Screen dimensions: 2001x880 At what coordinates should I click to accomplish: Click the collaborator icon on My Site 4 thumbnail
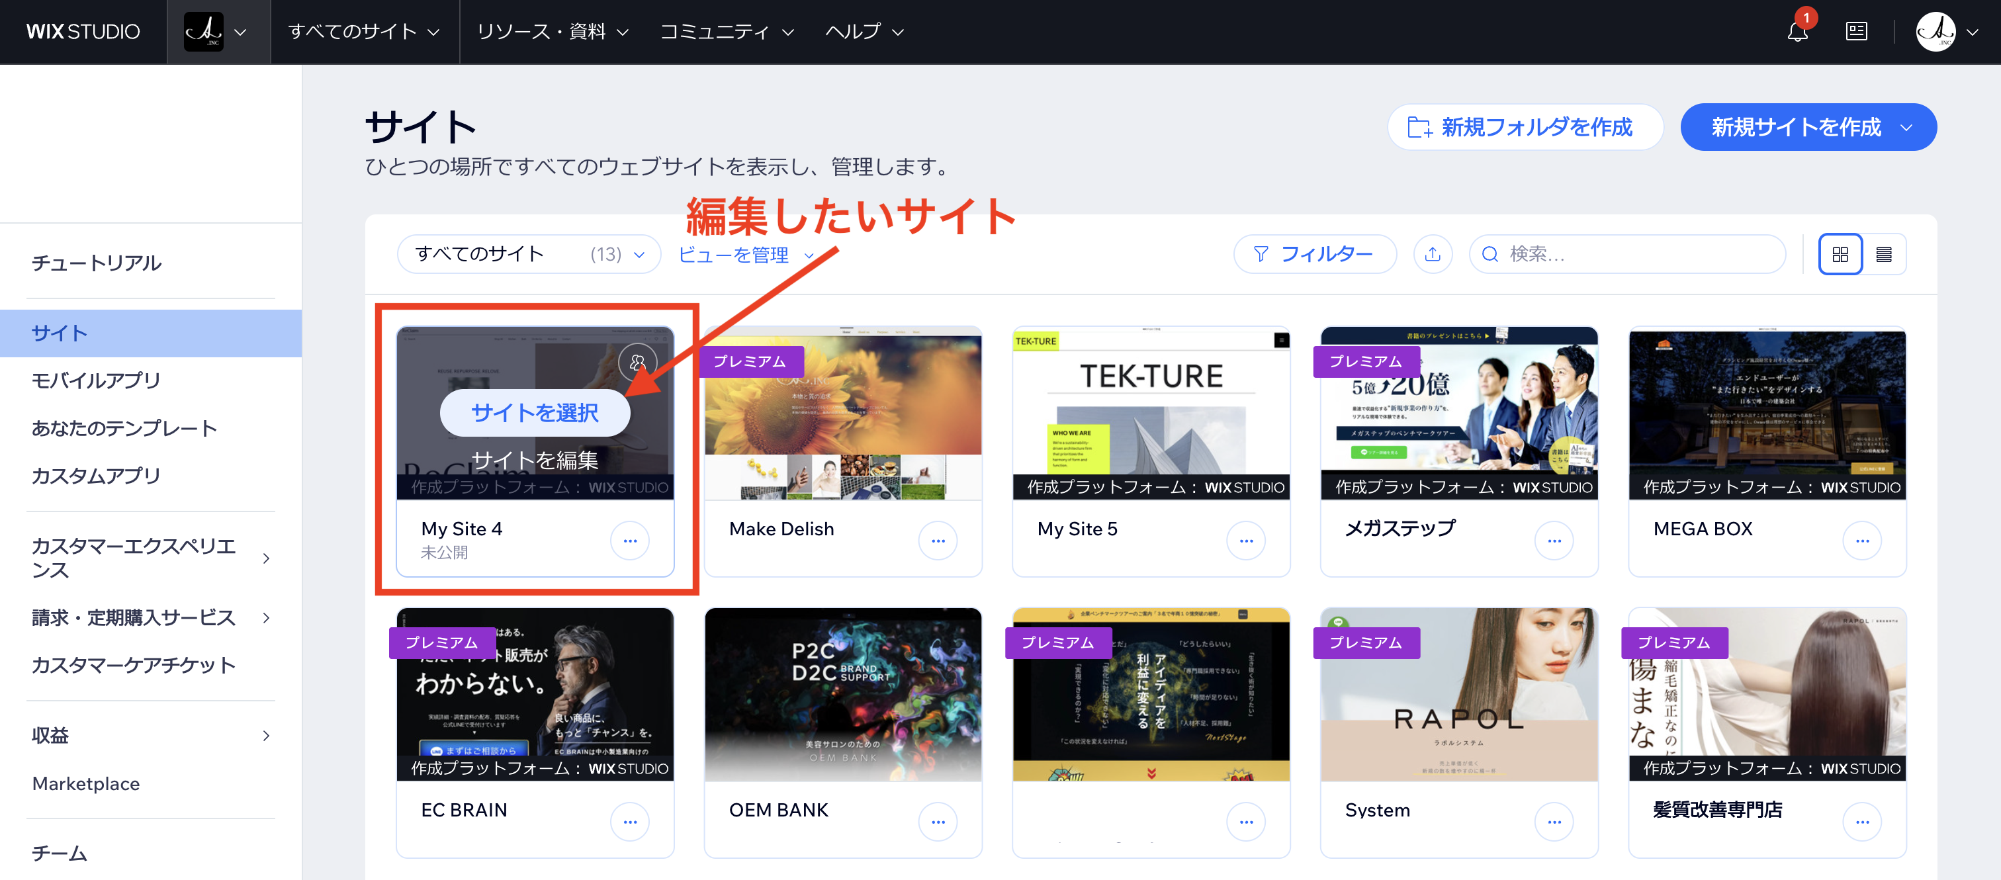click(637, 362)
